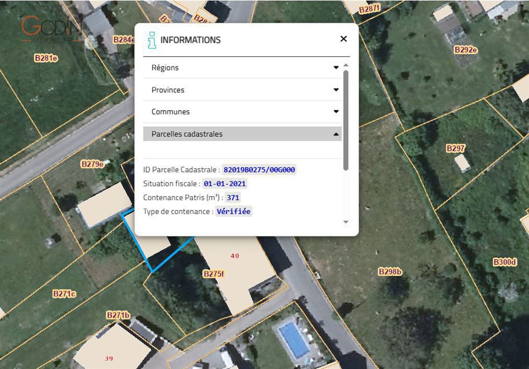Expand the Régions section
The width and height of the screenshot is (529, 369).
point(242,67)
